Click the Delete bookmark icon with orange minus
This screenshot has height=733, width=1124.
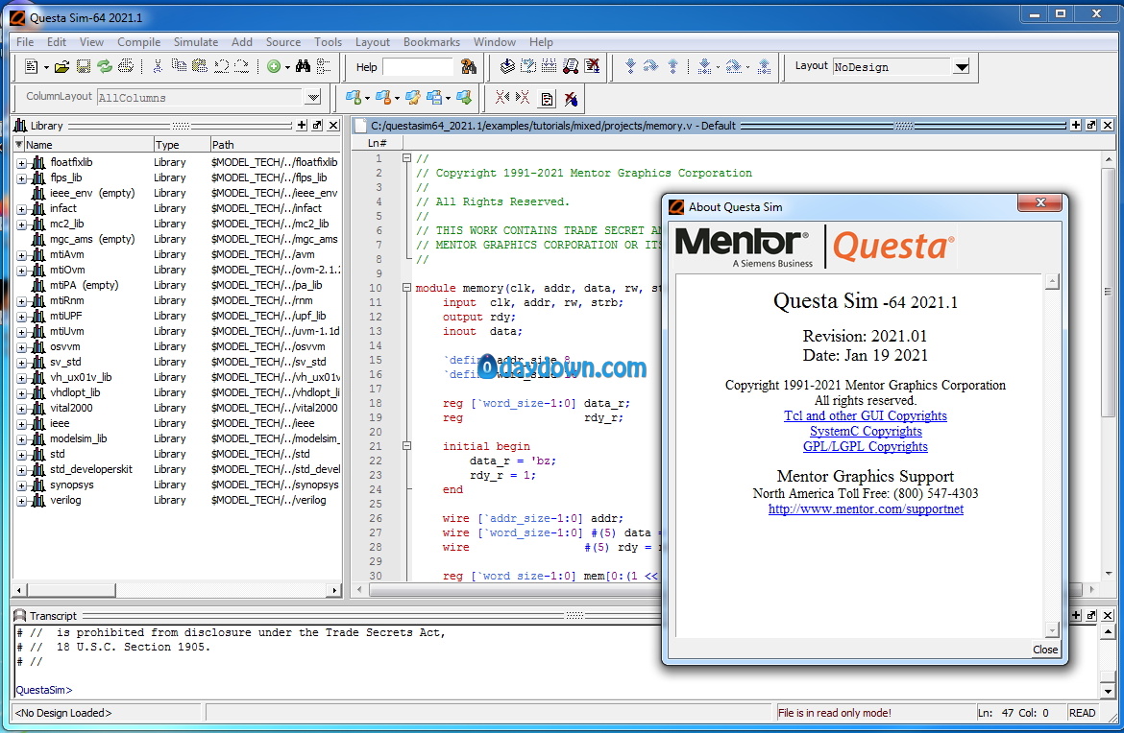tap(383, 97)
